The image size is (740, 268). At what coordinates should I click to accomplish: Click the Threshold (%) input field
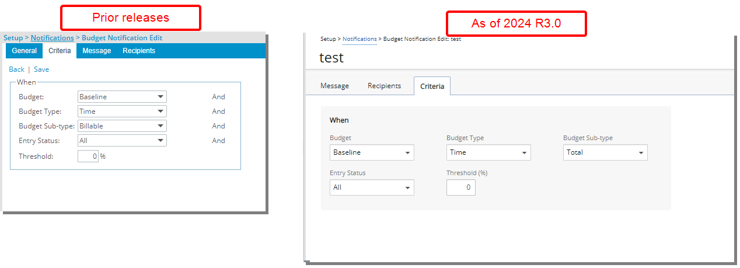461,187
